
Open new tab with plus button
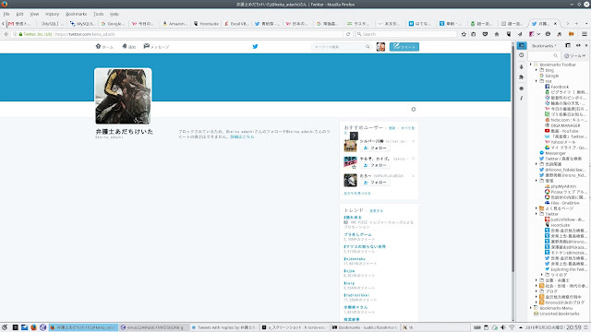[x=576, y=23]
